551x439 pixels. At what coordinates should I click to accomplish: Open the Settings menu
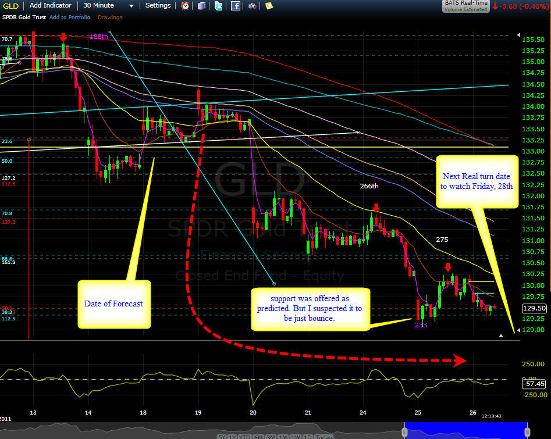click(x=158, y=5)
